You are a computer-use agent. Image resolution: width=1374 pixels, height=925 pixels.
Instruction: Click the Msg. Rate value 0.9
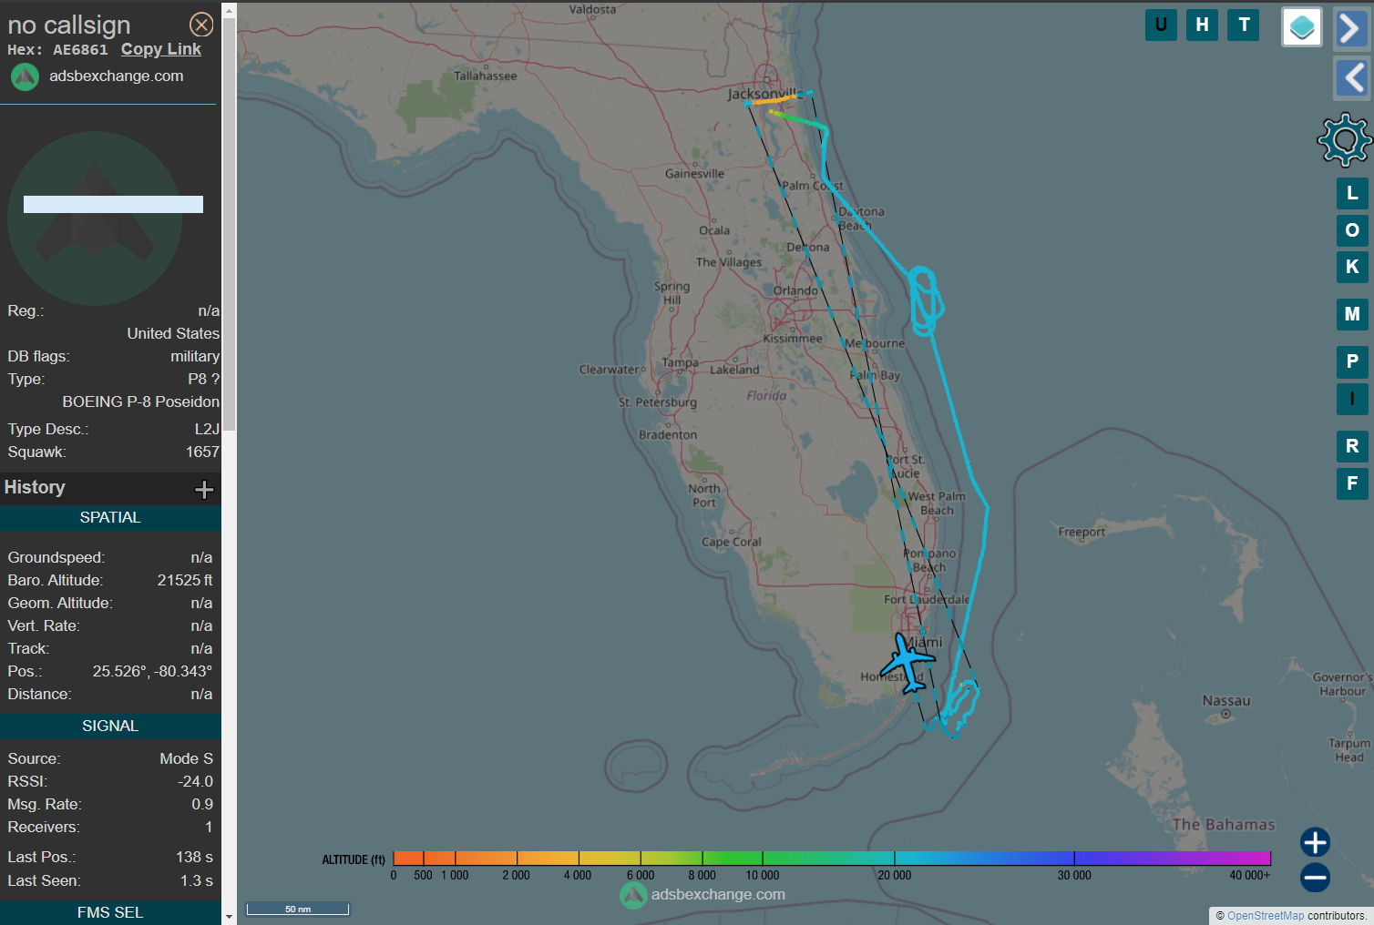[202, 805]
